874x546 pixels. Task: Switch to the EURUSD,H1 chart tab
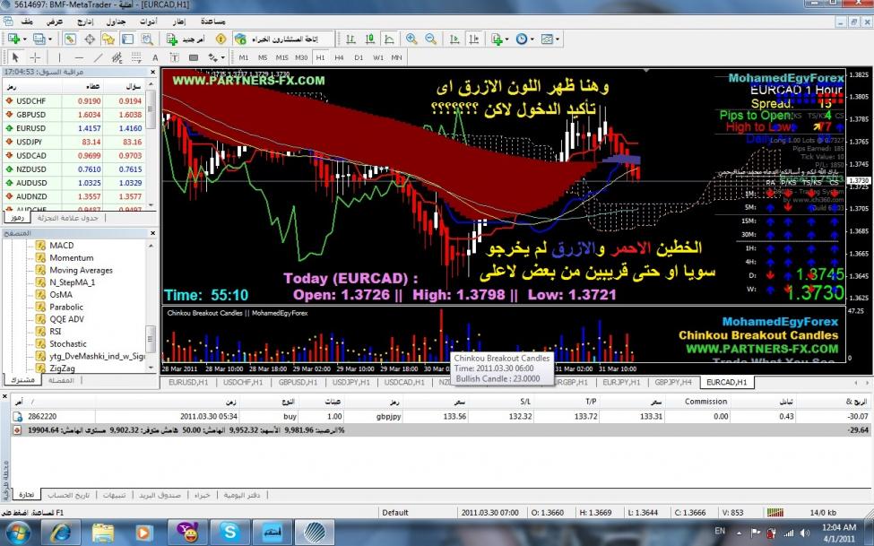point(188,383)
